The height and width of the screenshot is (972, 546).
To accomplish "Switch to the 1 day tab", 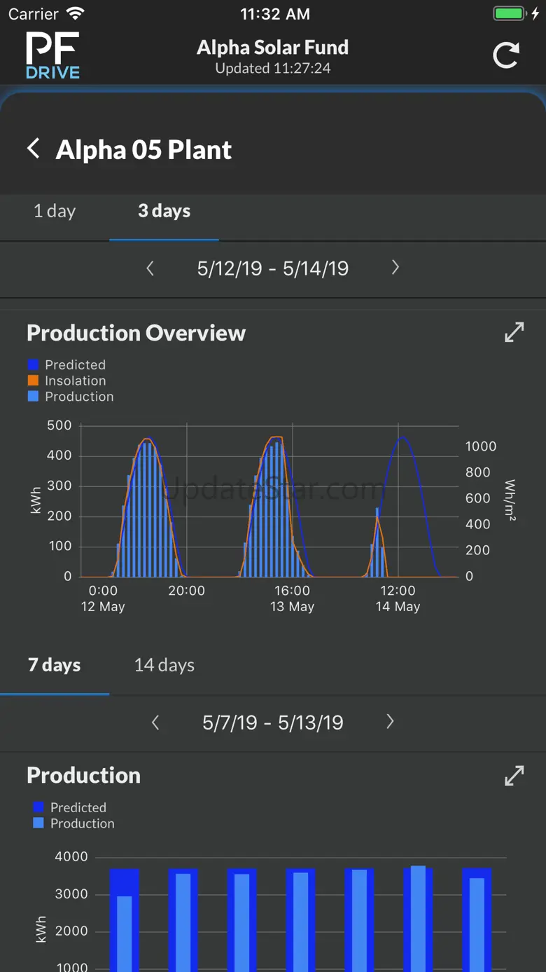I will tap(55, 211).
